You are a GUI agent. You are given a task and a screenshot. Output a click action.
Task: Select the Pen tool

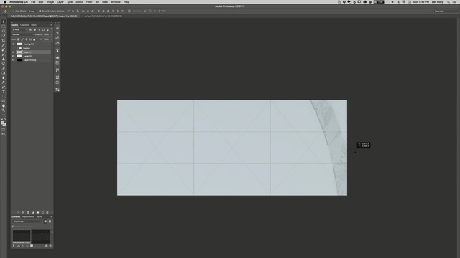tap(4, 87)
